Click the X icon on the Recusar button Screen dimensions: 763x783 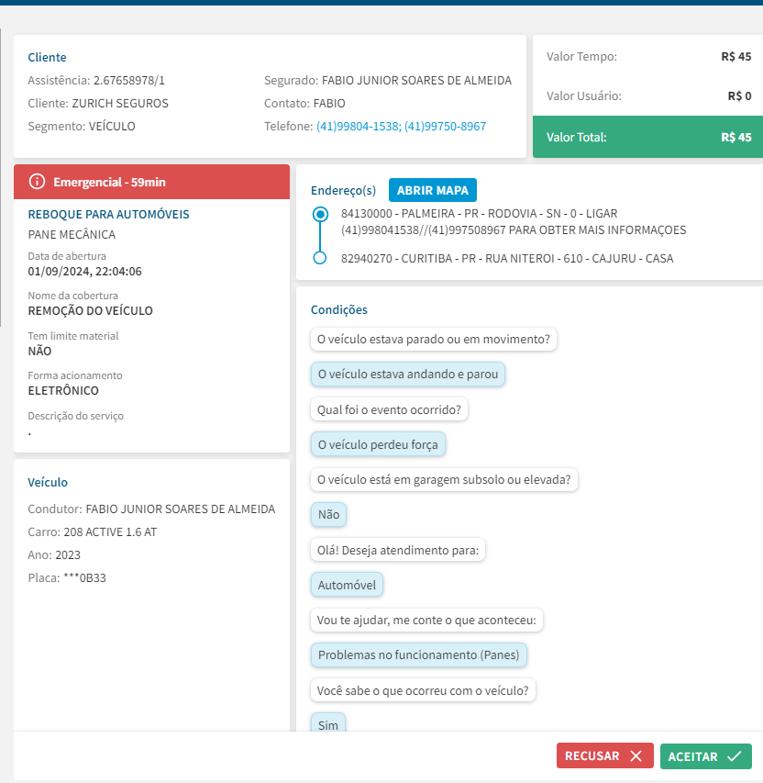pyautogui.click(x=636, y=756)
